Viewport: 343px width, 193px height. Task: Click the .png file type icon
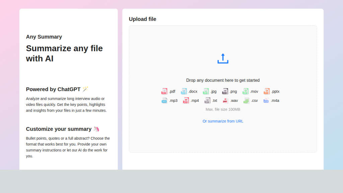click(x=225, y=91)
